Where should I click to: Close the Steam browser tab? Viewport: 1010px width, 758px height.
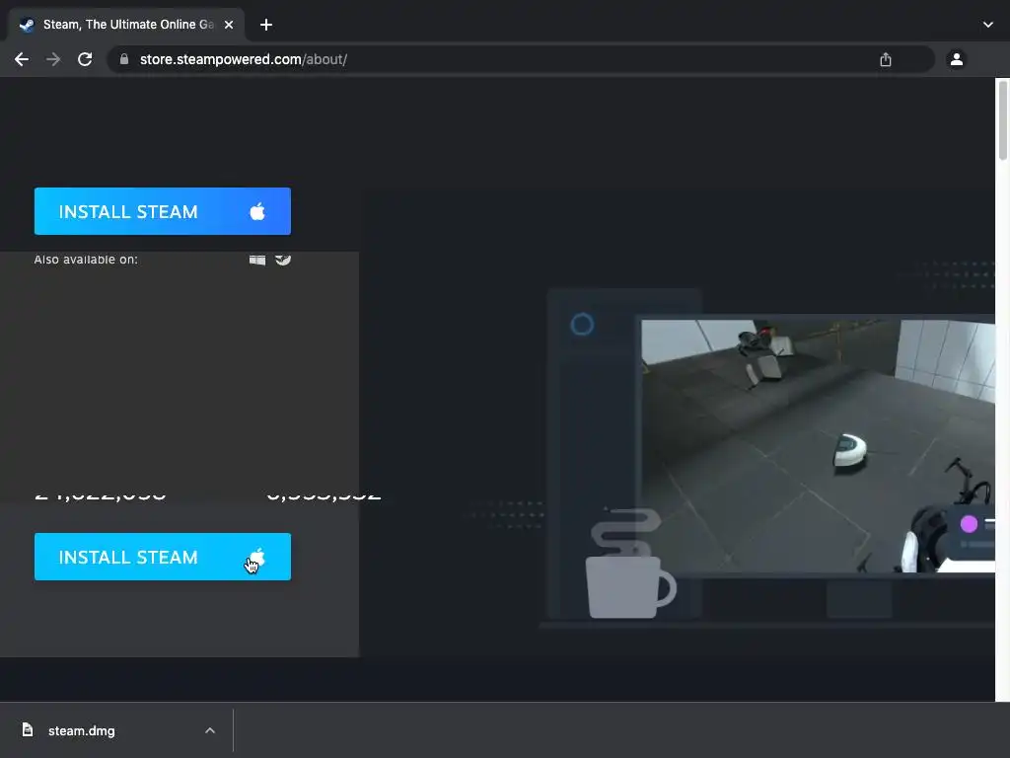click(x=229, y=25)
